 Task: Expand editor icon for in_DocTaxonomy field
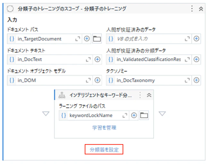pyautogui.click(x=187, y=80)
